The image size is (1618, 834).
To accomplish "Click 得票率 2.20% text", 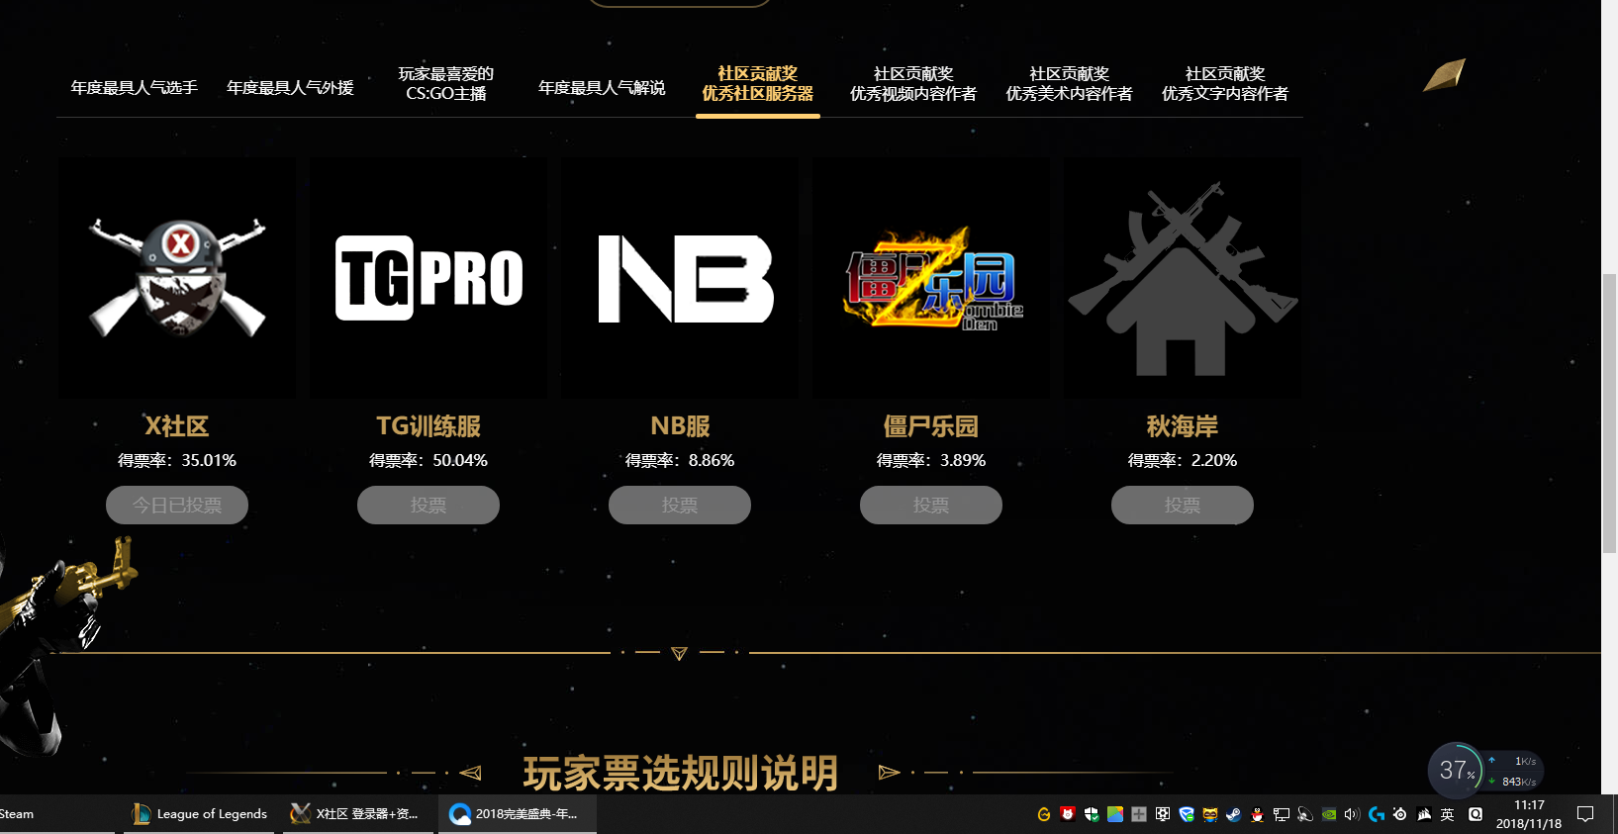I will (x=1183, y=460).
